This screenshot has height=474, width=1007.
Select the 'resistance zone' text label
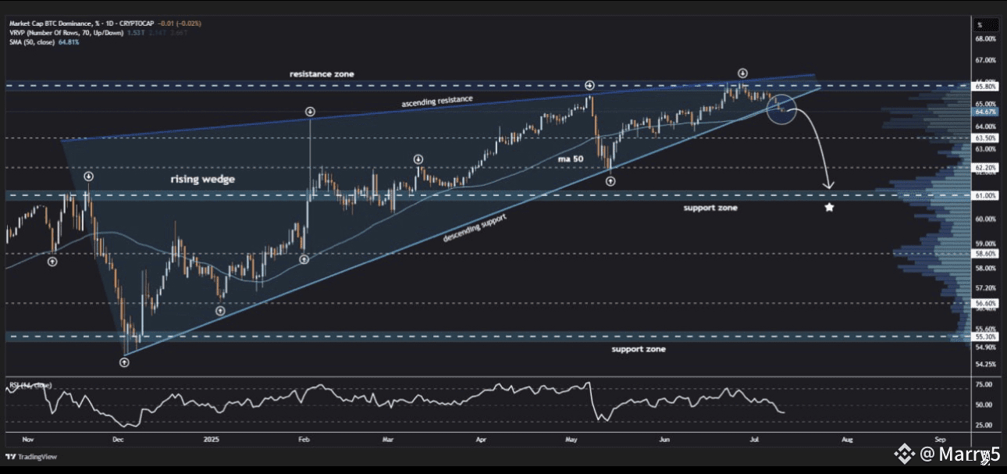pos(322,74)
